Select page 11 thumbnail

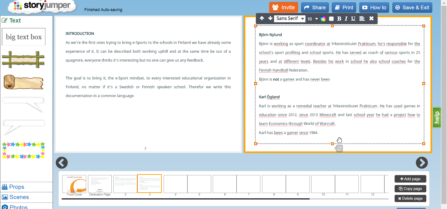point(347,184)
